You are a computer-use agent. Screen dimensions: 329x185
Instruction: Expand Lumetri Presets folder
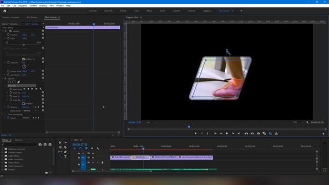[3, 152]
